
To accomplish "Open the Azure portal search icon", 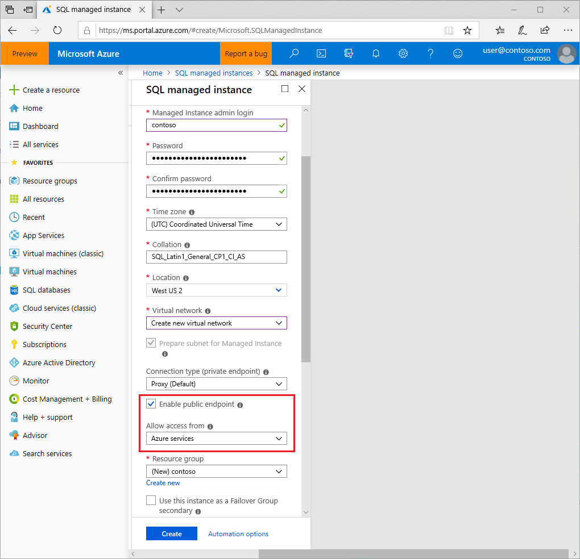I will point(294,53).
